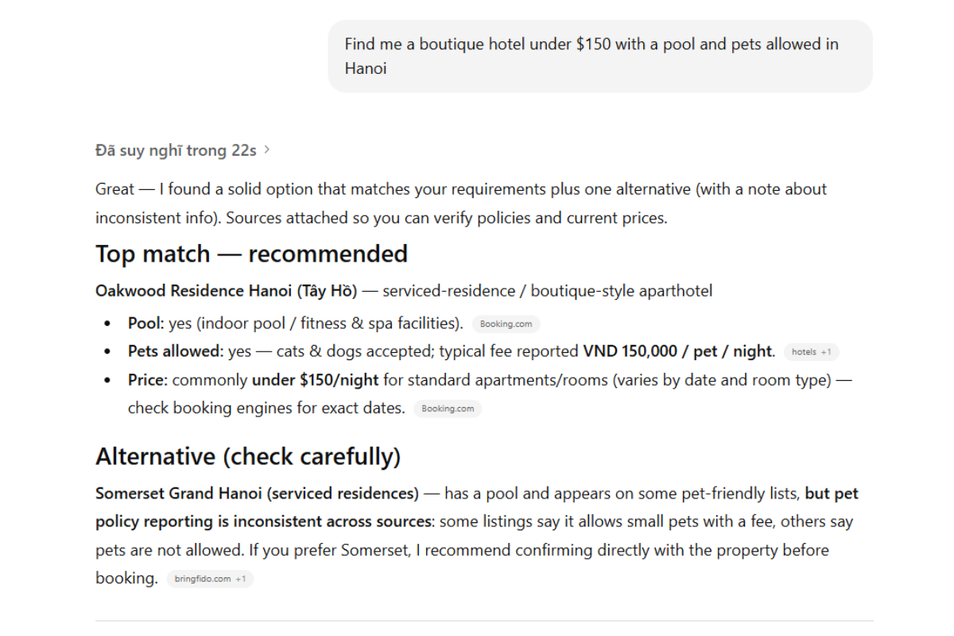This screenshot has width=954, height=636.
Task: Click the Alternative (check carefully) heading
Action: point(248,456)
